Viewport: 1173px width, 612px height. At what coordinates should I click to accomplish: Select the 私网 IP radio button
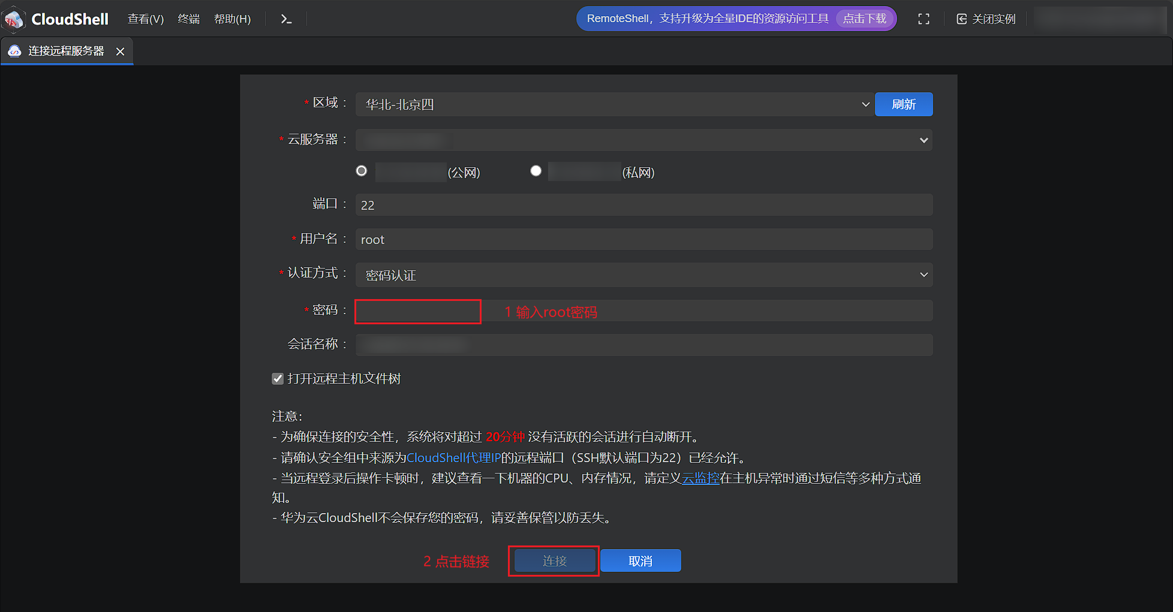pos(536,171)
